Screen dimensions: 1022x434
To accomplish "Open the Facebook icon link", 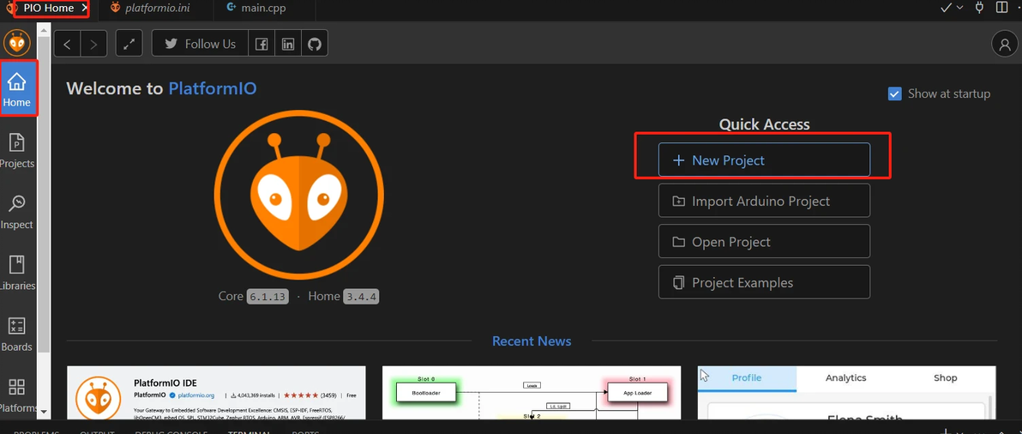I will [x=262, y=44].
